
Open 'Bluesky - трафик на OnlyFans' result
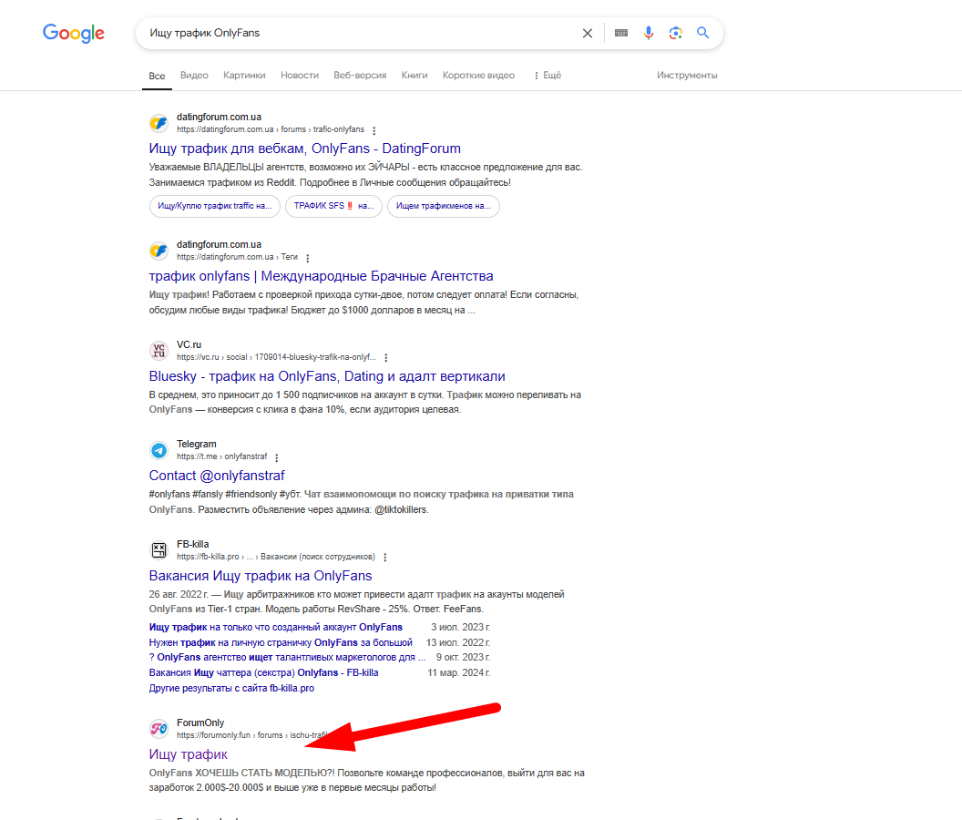click(327, 376)
